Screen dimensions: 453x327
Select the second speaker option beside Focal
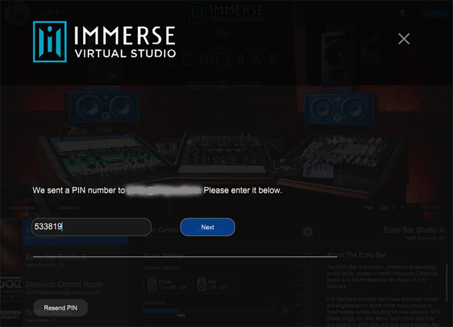point(213,284)
